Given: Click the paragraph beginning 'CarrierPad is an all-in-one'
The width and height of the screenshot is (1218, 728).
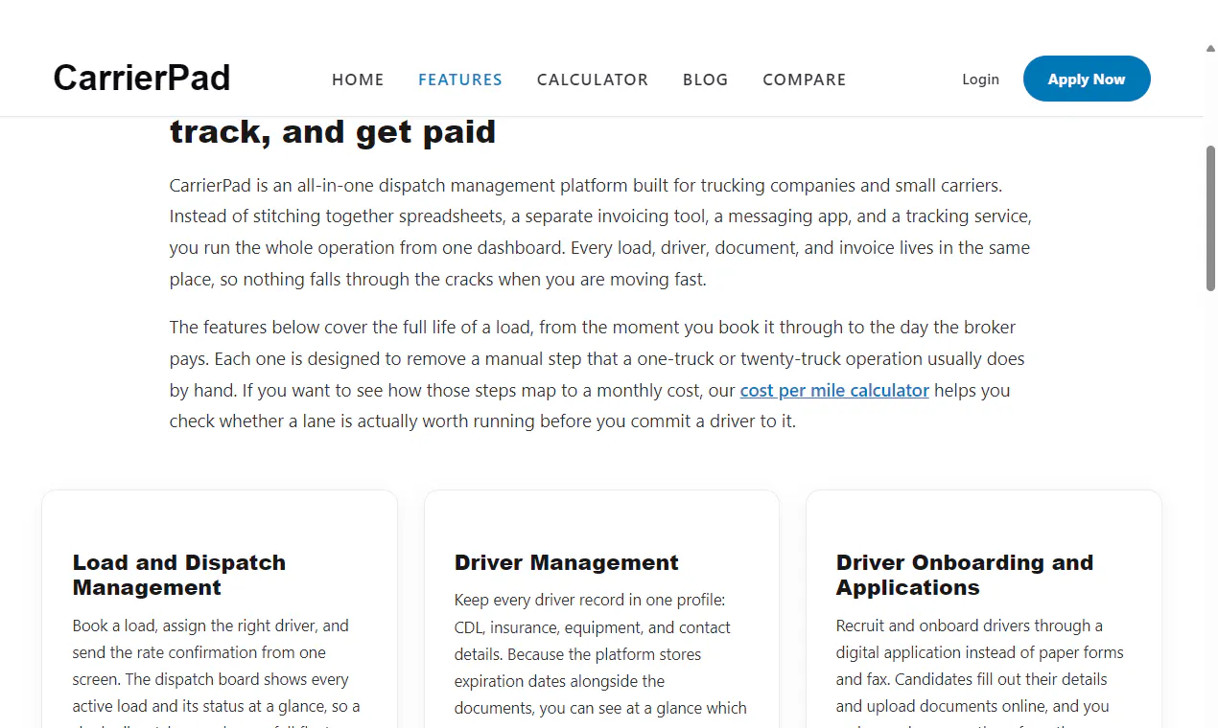Looking at the screenshot, I should pos(601,232).
